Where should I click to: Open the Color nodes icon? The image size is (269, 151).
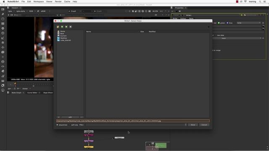pyautogui.click(x=3, y=29)
